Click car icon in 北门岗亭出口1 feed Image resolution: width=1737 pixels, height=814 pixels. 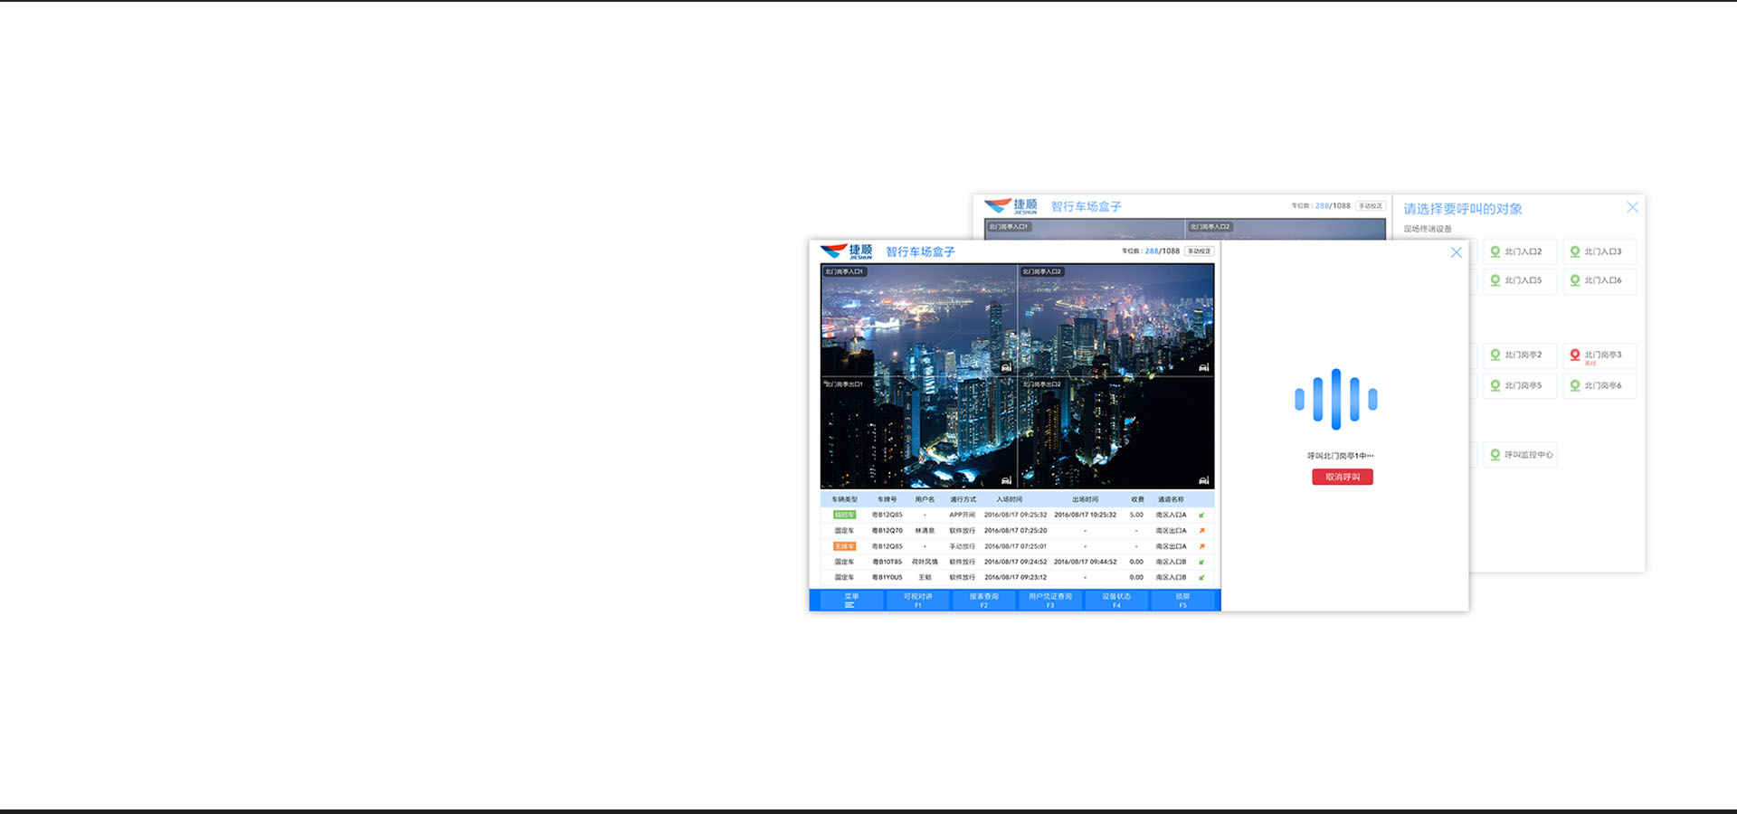[x=1006, y=480]
